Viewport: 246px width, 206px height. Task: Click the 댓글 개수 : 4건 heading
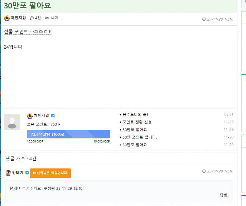pos(21,159)
